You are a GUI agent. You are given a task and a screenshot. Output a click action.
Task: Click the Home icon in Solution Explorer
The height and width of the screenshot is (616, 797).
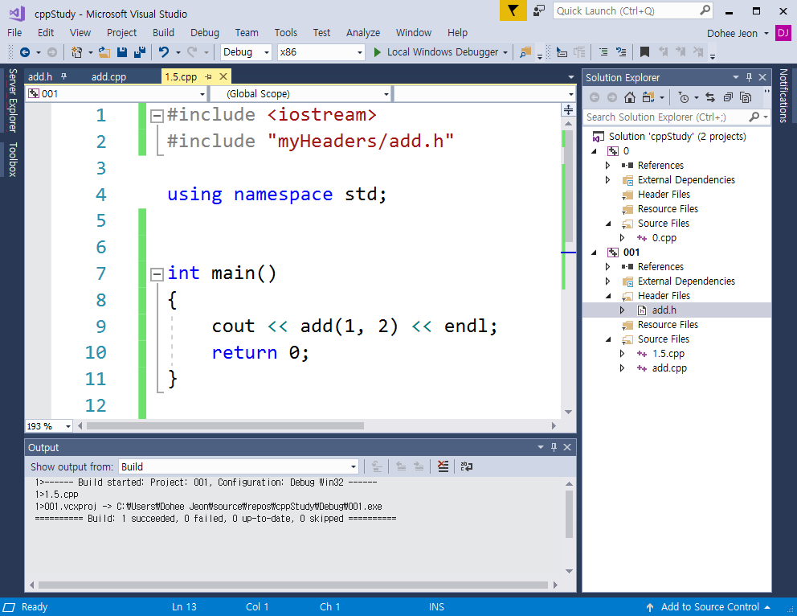point(630,97)
